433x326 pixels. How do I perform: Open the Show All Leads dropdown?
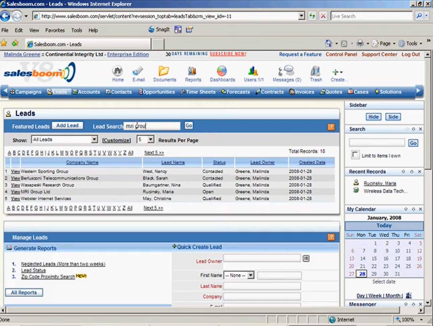tap(95, 139)
